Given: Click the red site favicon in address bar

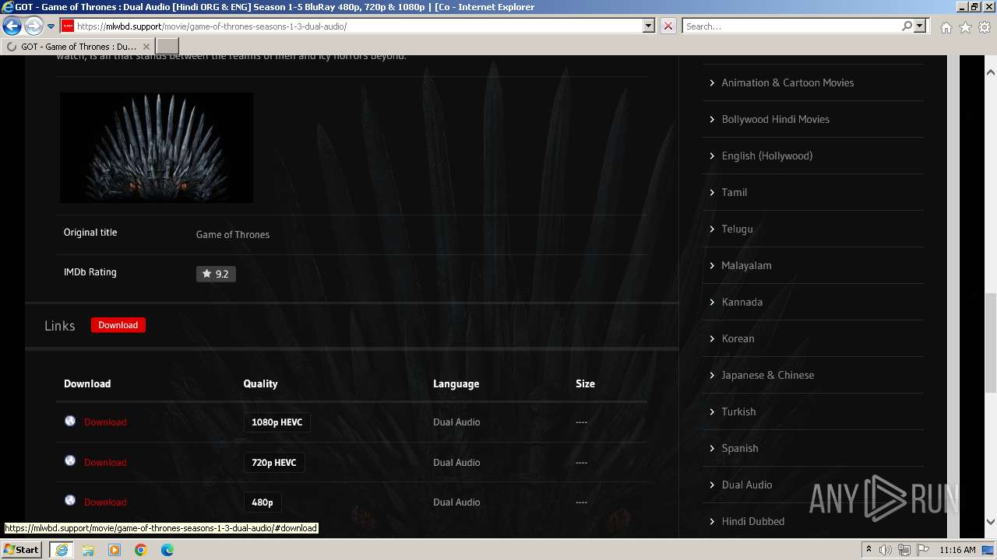Looking at the screenshot, I should [x=68, y=26].
